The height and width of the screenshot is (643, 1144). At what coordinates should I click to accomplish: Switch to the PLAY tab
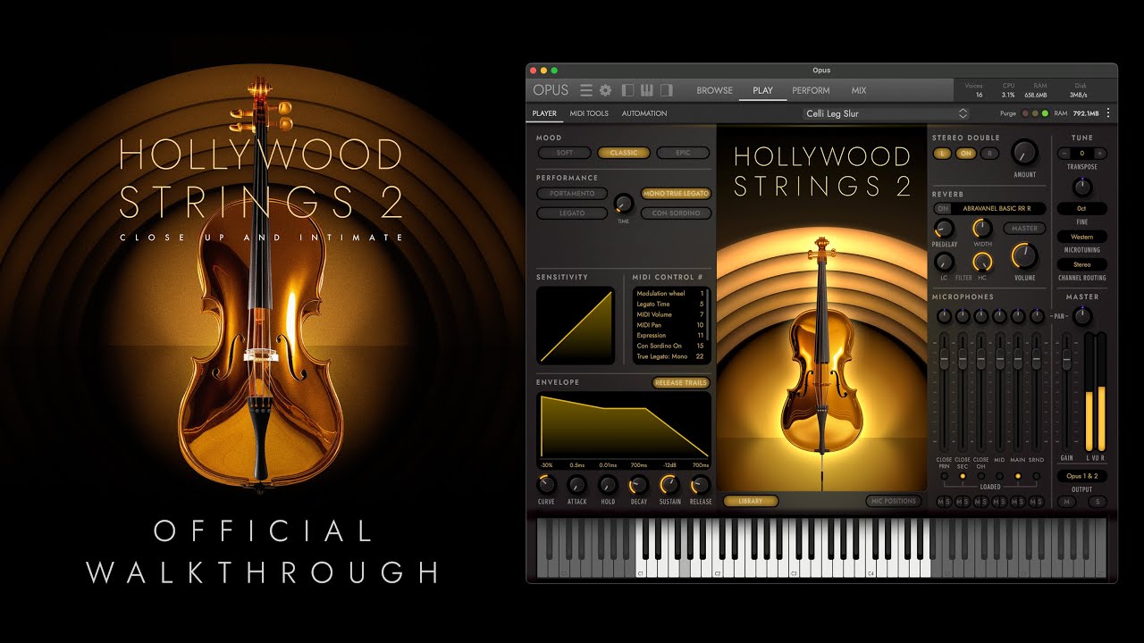[762, 90]
